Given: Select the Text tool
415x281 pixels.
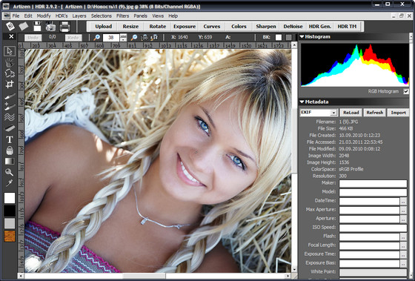Looking at the screenshot, I should coord(10,140).
